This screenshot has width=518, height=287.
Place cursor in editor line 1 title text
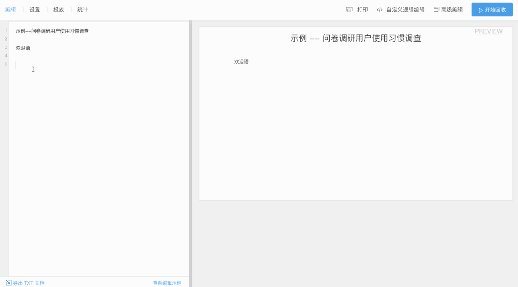tap(52, 31)
